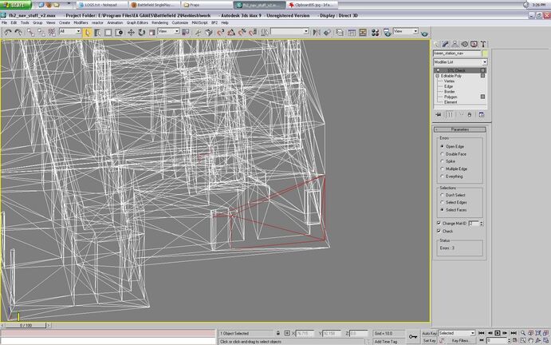
Task: Choose the Rectangular Selection Region tool
Action: [108, 33]
